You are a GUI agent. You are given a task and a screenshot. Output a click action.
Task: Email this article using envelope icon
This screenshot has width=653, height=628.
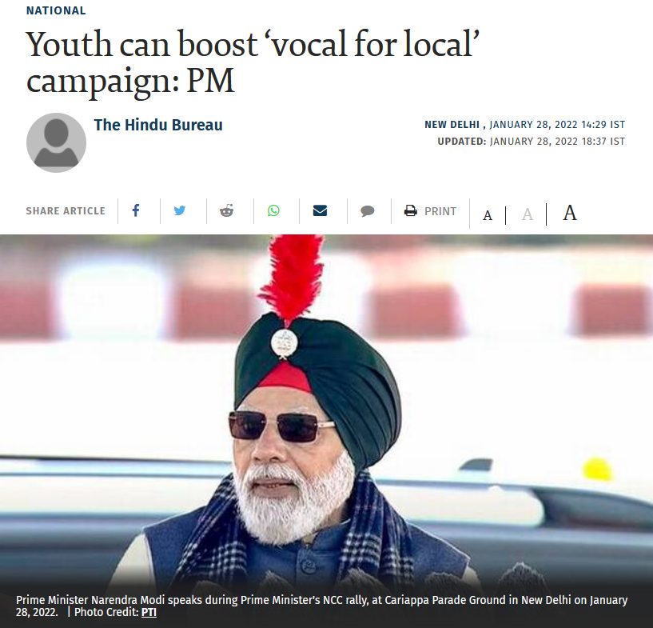click(x=320, y=211)
